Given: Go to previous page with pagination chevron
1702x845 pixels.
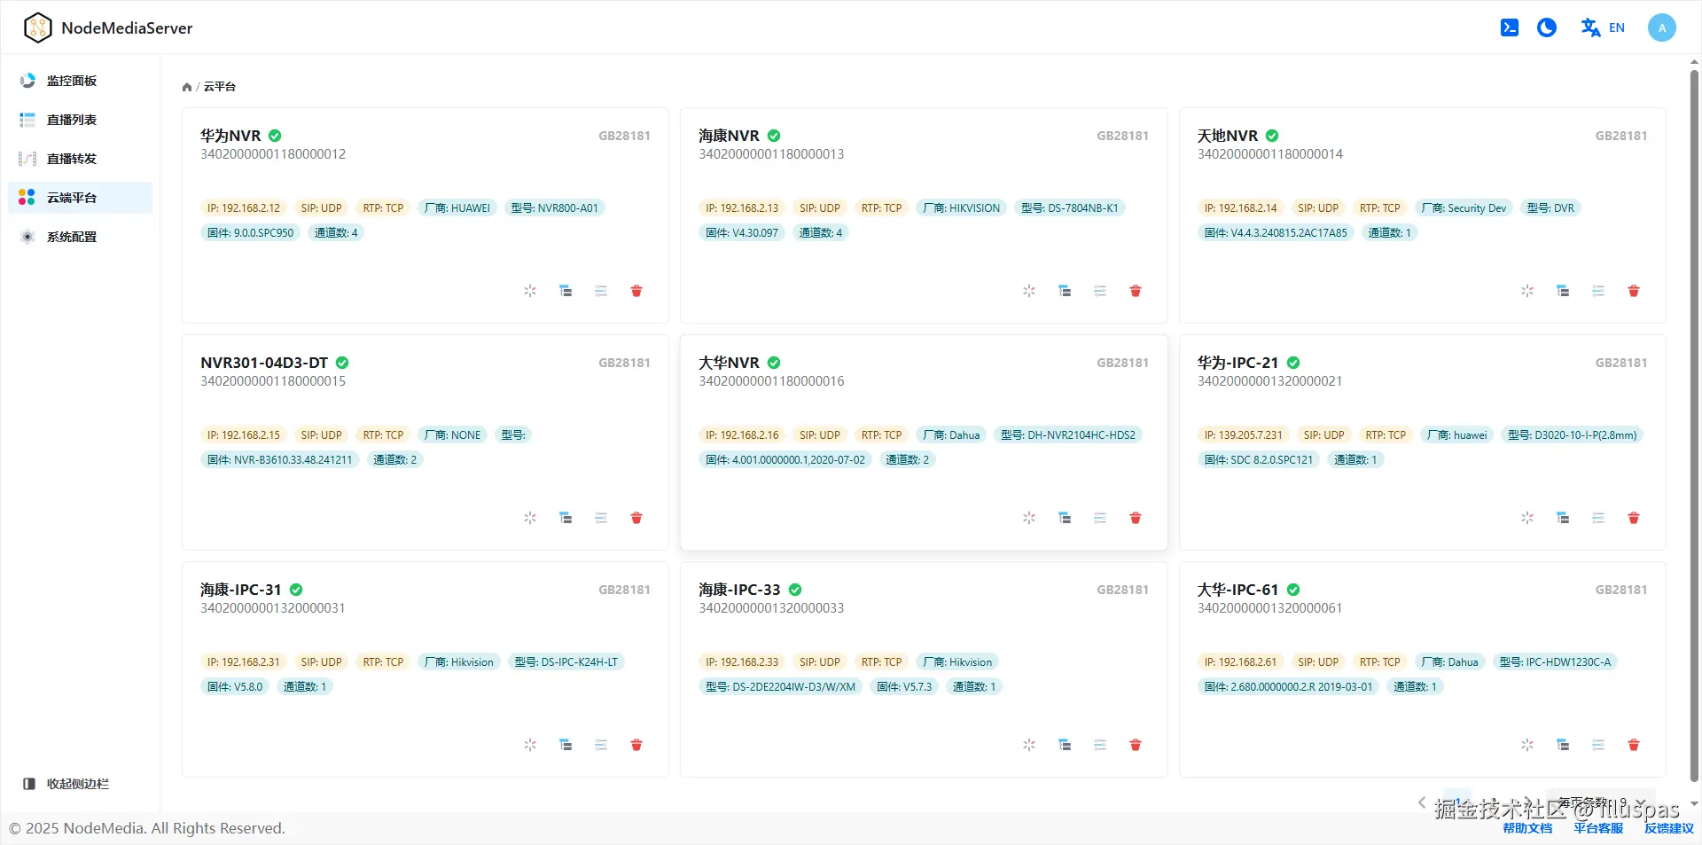Looking at the screenshot, I should (1422, 802).
